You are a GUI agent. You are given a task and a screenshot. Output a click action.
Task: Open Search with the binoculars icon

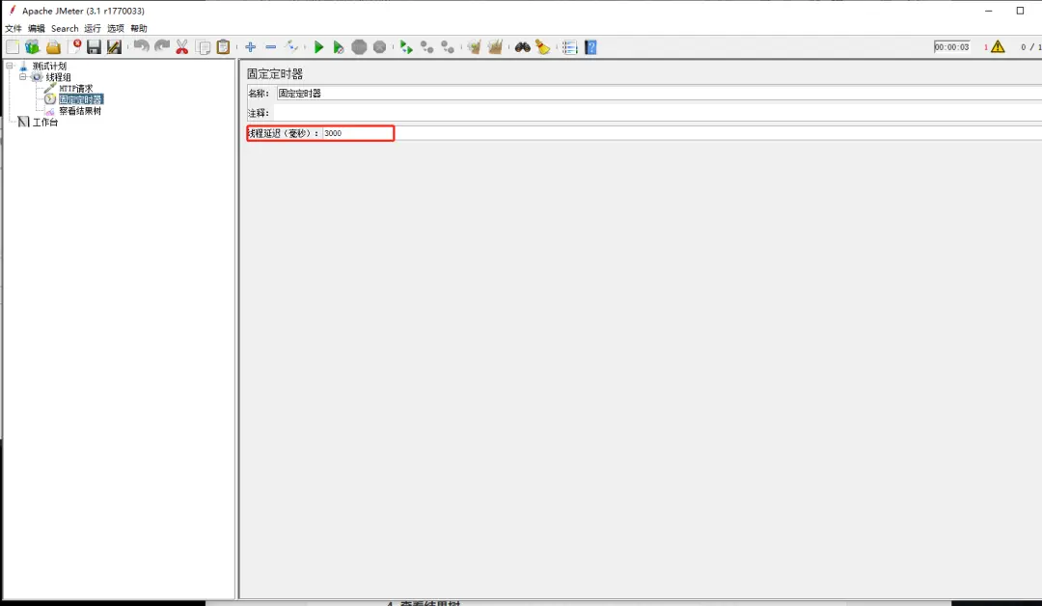click(522, 47)
